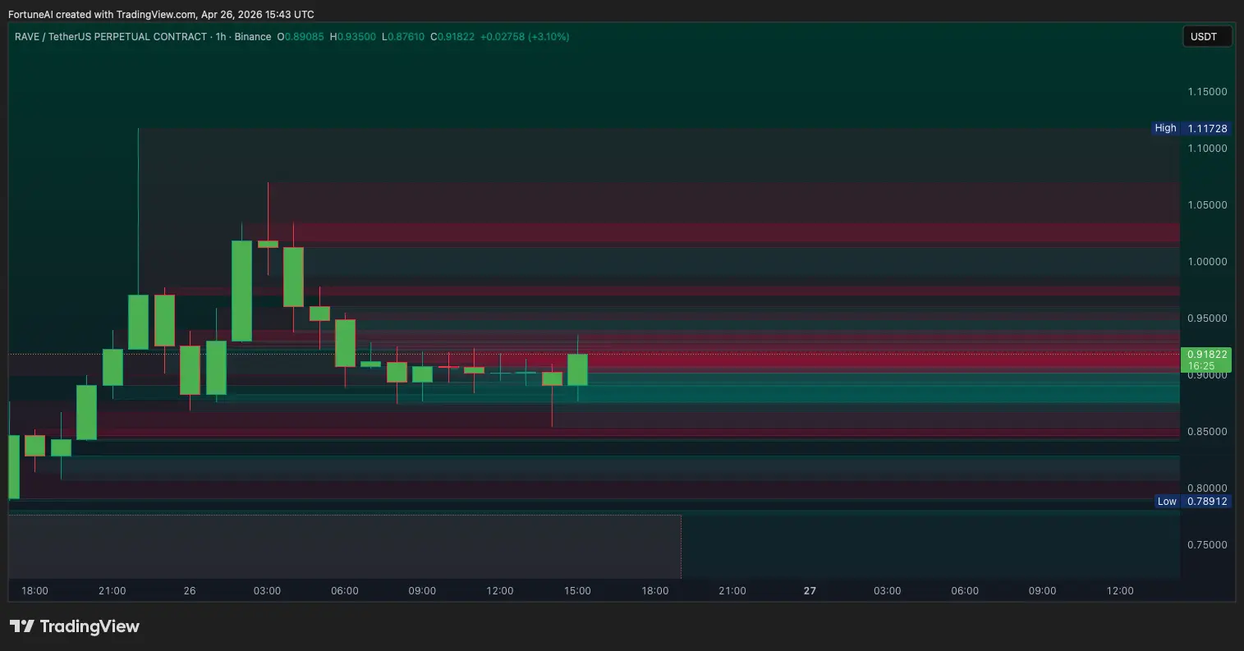The height and width of the screenshot is (651, 1244).
Task: Click the 0.85000 price axis label
Action: (x=1207, y=431)
